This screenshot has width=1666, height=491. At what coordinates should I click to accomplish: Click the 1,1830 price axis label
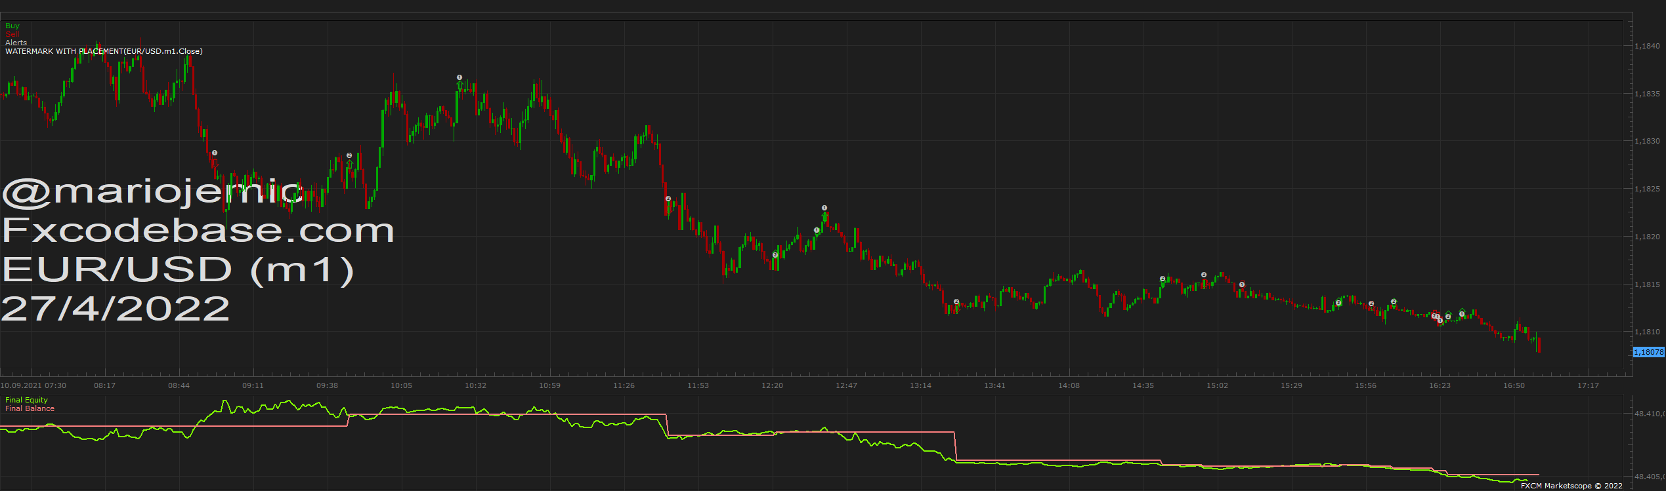(1647, 141)
